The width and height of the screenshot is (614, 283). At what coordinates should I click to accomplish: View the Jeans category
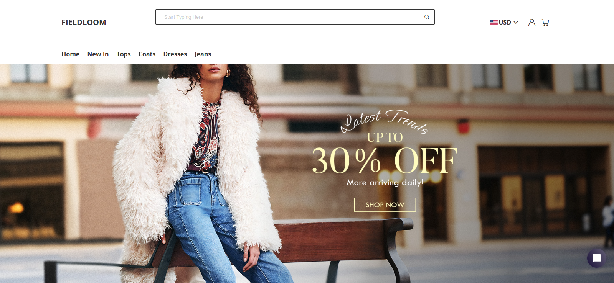coord(203,54)
